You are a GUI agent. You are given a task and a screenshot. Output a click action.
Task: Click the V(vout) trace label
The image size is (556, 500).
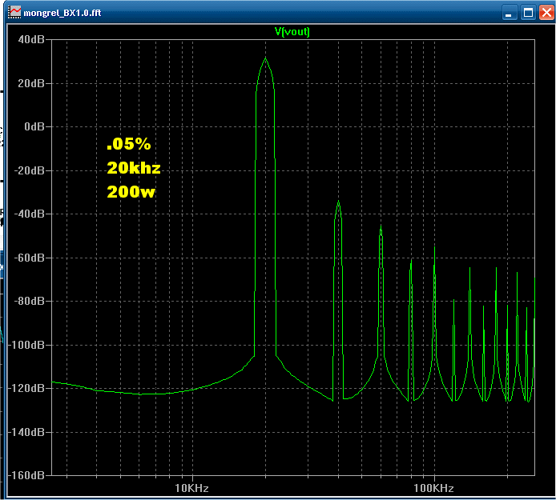(292, 32)
